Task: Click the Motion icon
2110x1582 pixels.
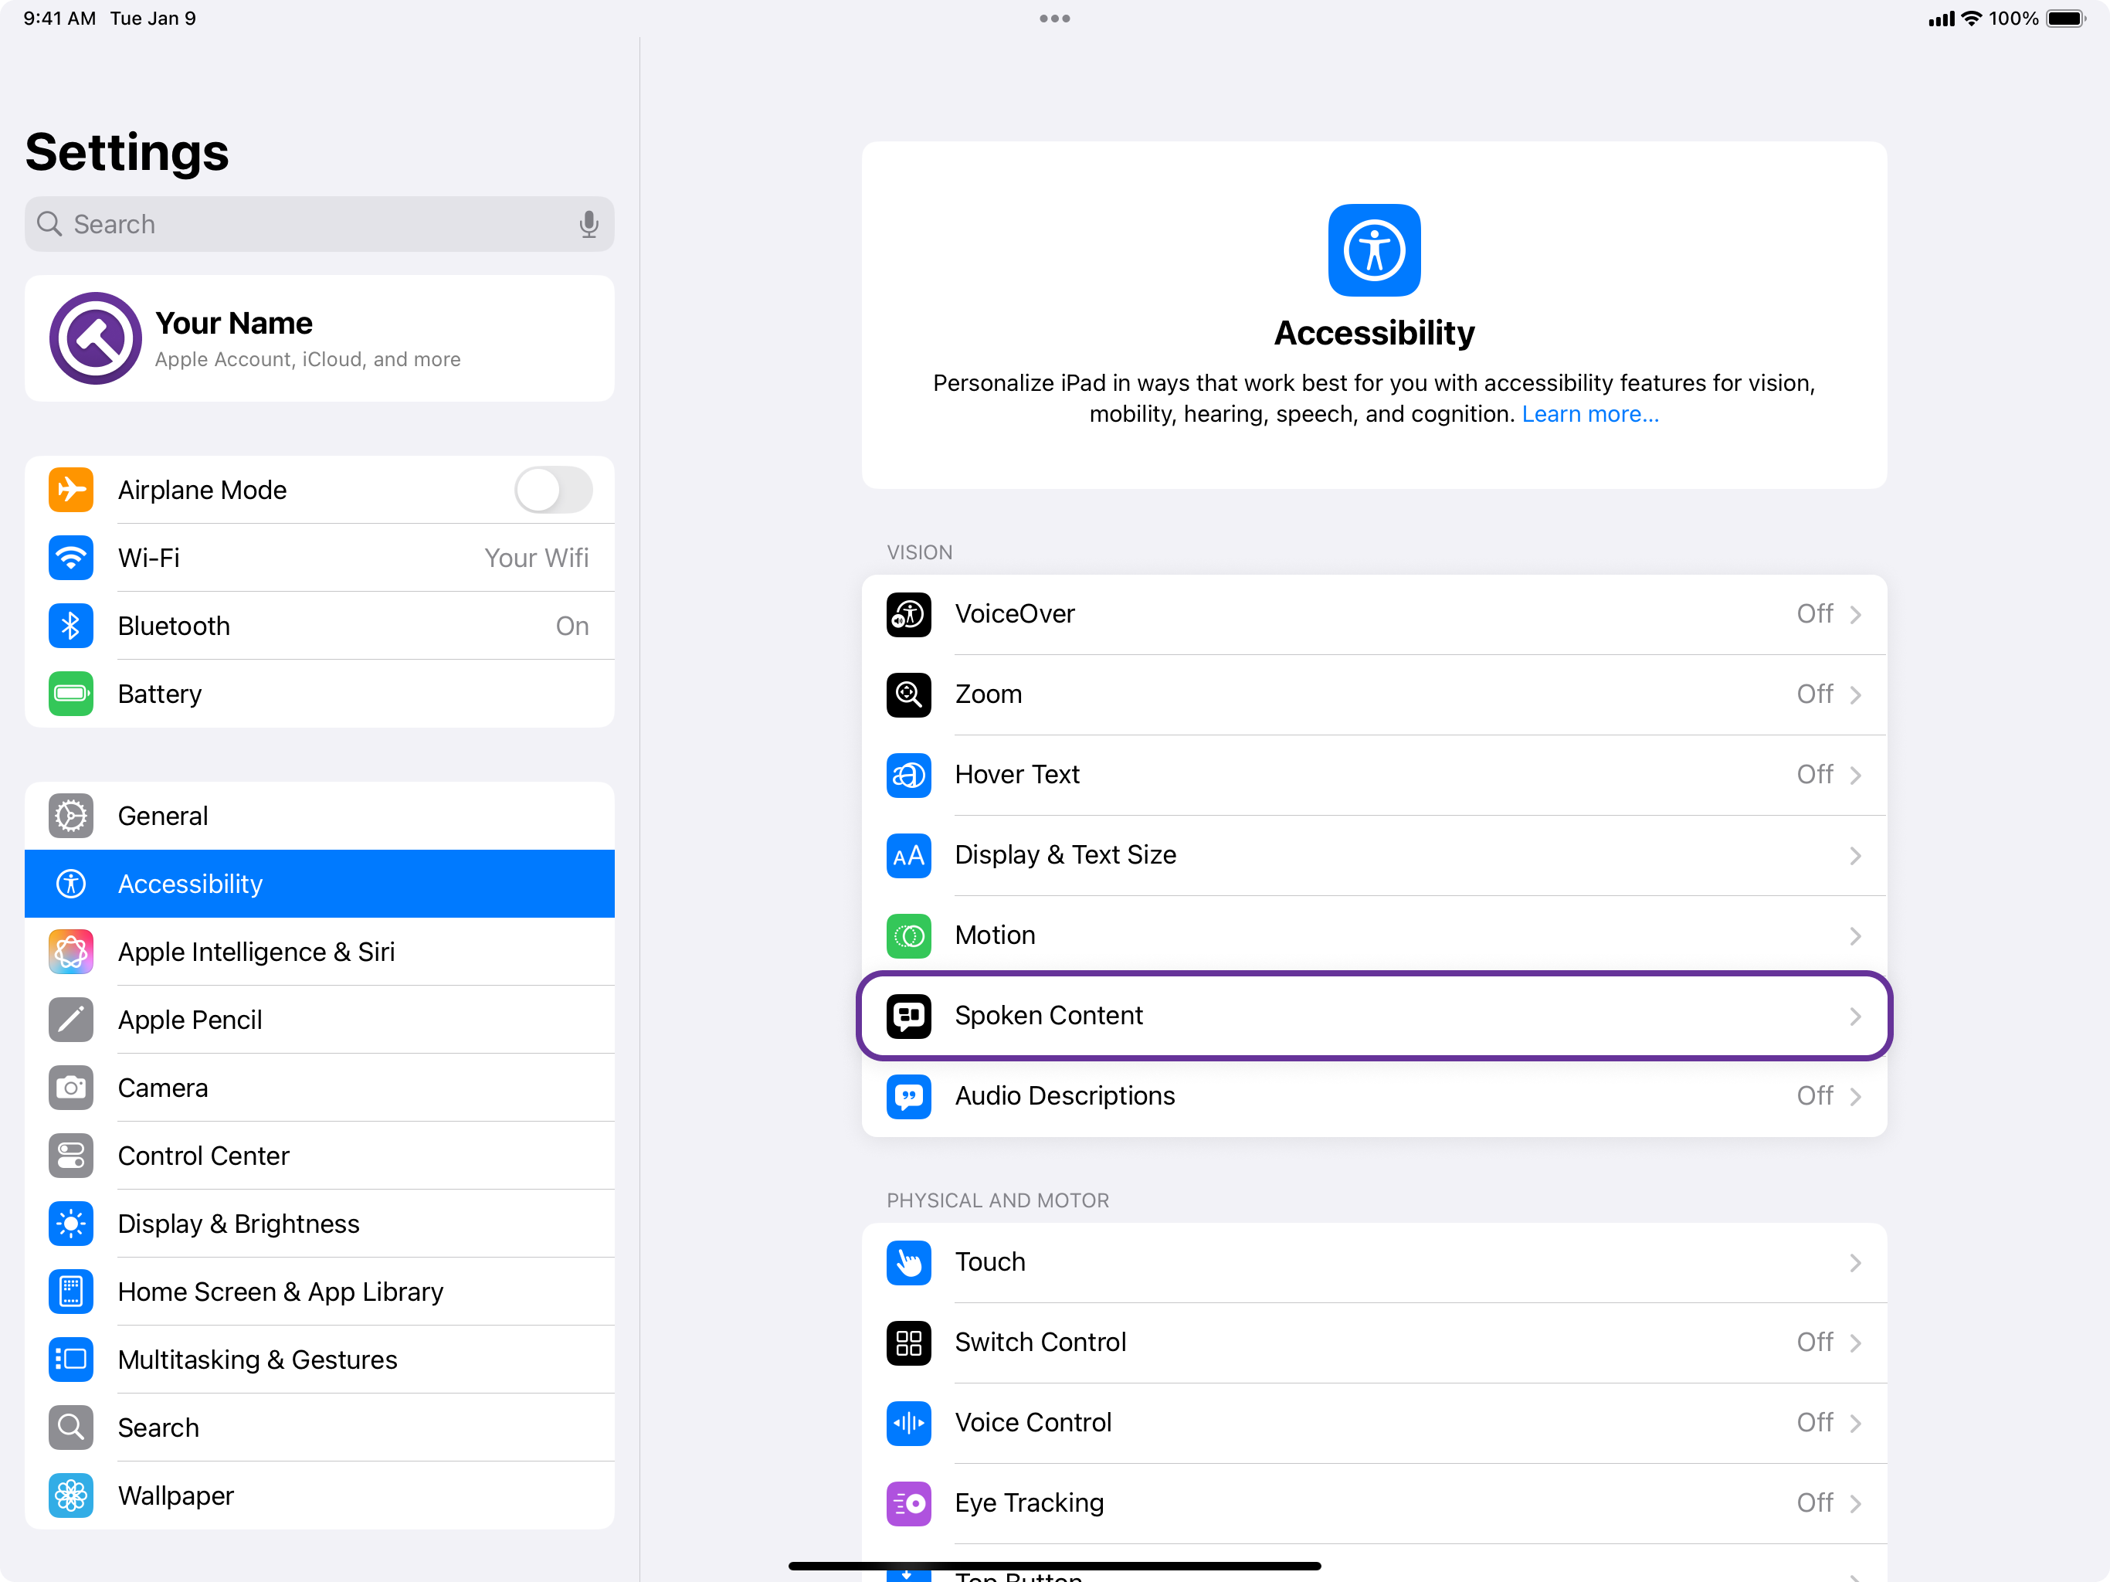Action: point(908,935)
